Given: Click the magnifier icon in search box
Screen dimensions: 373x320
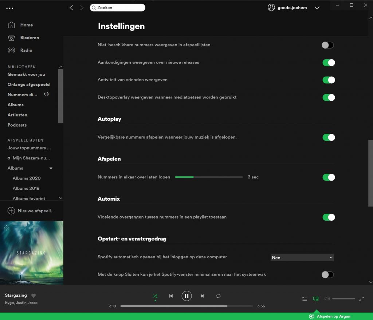Looking at the screenshot, I should pyautogui.click(x=94, y=8).
